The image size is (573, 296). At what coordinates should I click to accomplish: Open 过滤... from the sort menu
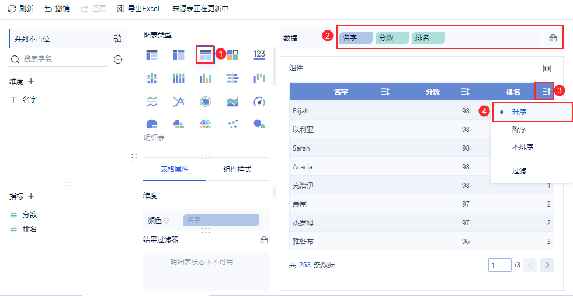pos(522,171)
